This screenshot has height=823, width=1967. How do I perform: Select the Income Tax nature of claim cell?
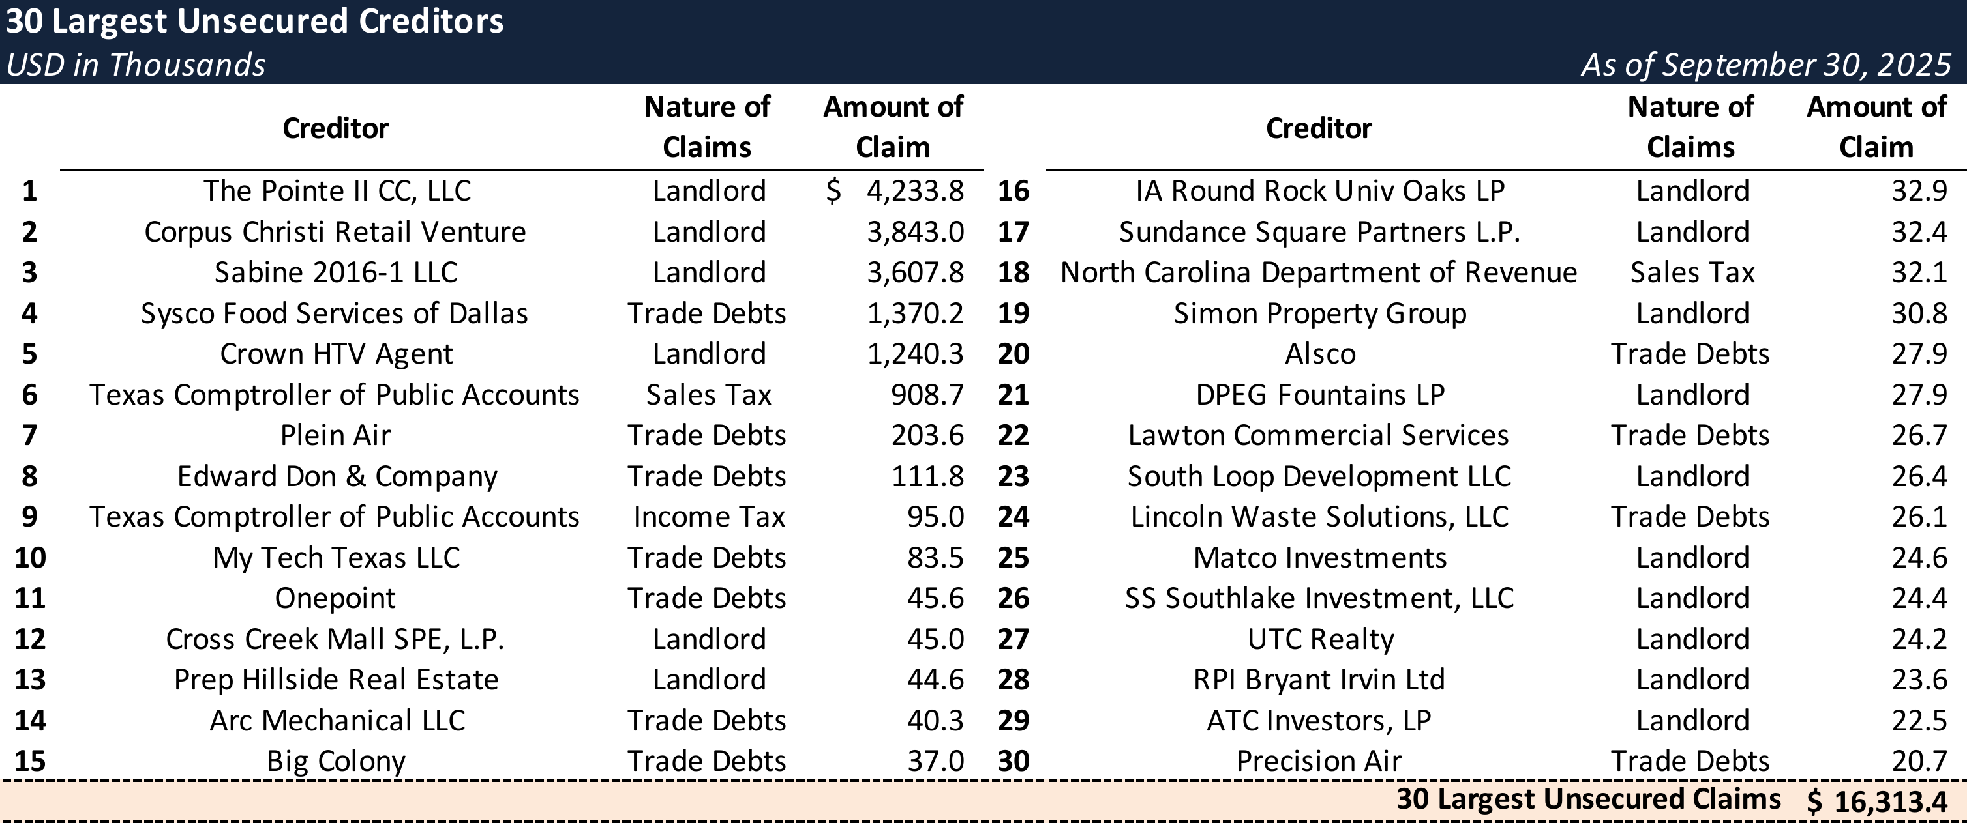[709, 517]
